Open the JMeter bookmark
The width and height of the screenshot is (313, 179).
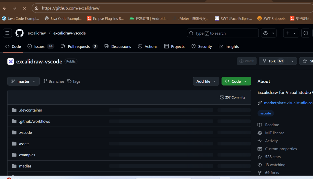coord(191,18)
